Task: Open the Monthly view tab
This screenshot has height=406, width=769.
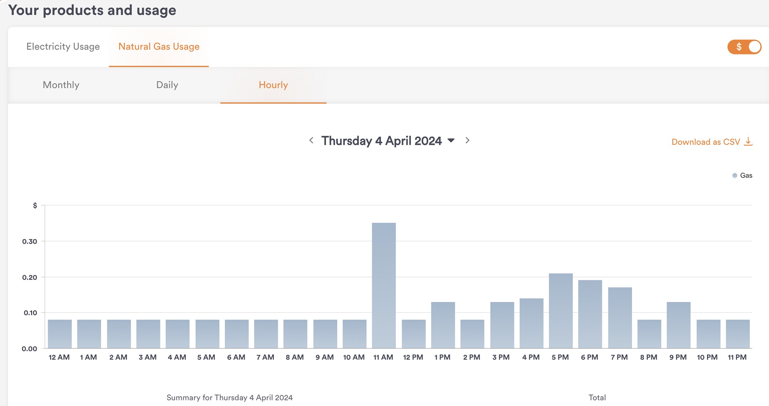Action: coord(61,85)
